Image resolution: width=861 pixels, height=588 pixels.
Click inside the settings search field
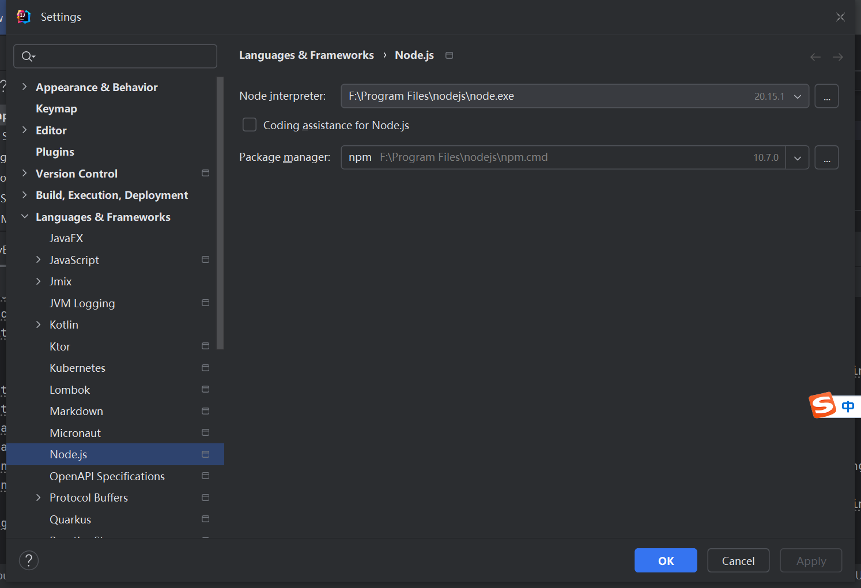pos(115,56)
